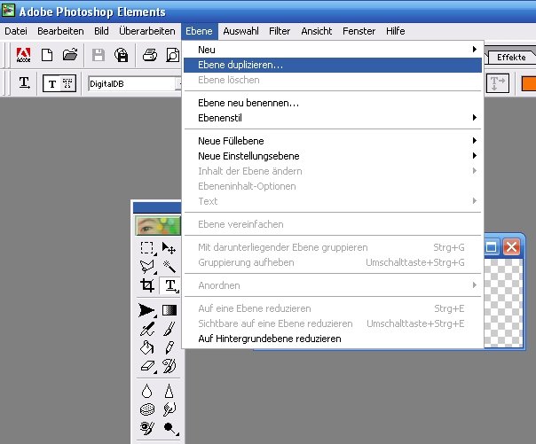
Task: Choose Auf Hintergrundebene reduzieren
Action: (x=333, y=339)
